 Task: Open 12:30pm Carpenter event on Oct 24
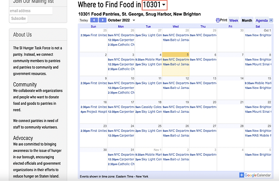(x=121, y=136)
